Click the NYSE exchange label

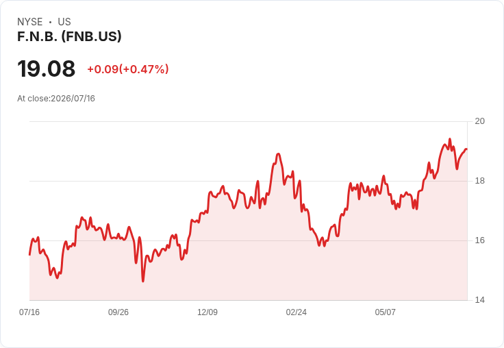point(30,22)
